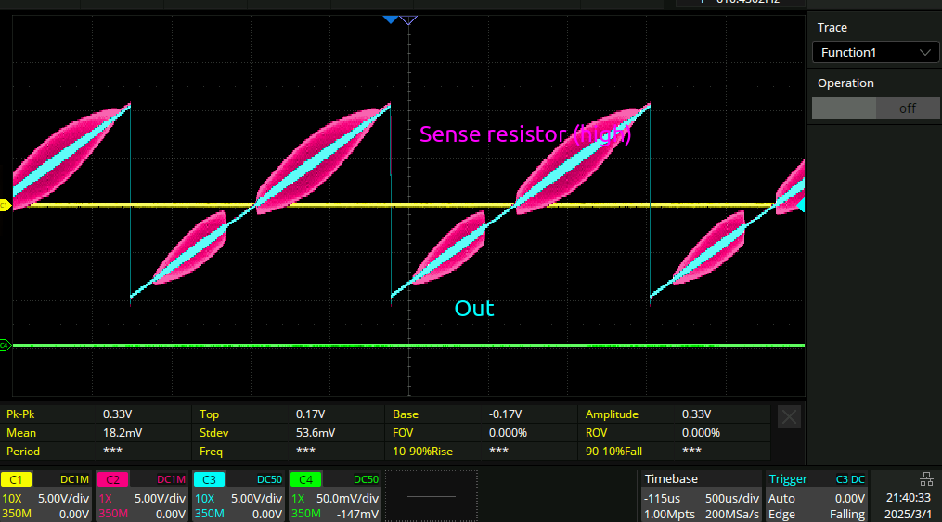The image size is (942, 522).
Task: Open the Timebase settings box
Action: (x=701, y=496)
